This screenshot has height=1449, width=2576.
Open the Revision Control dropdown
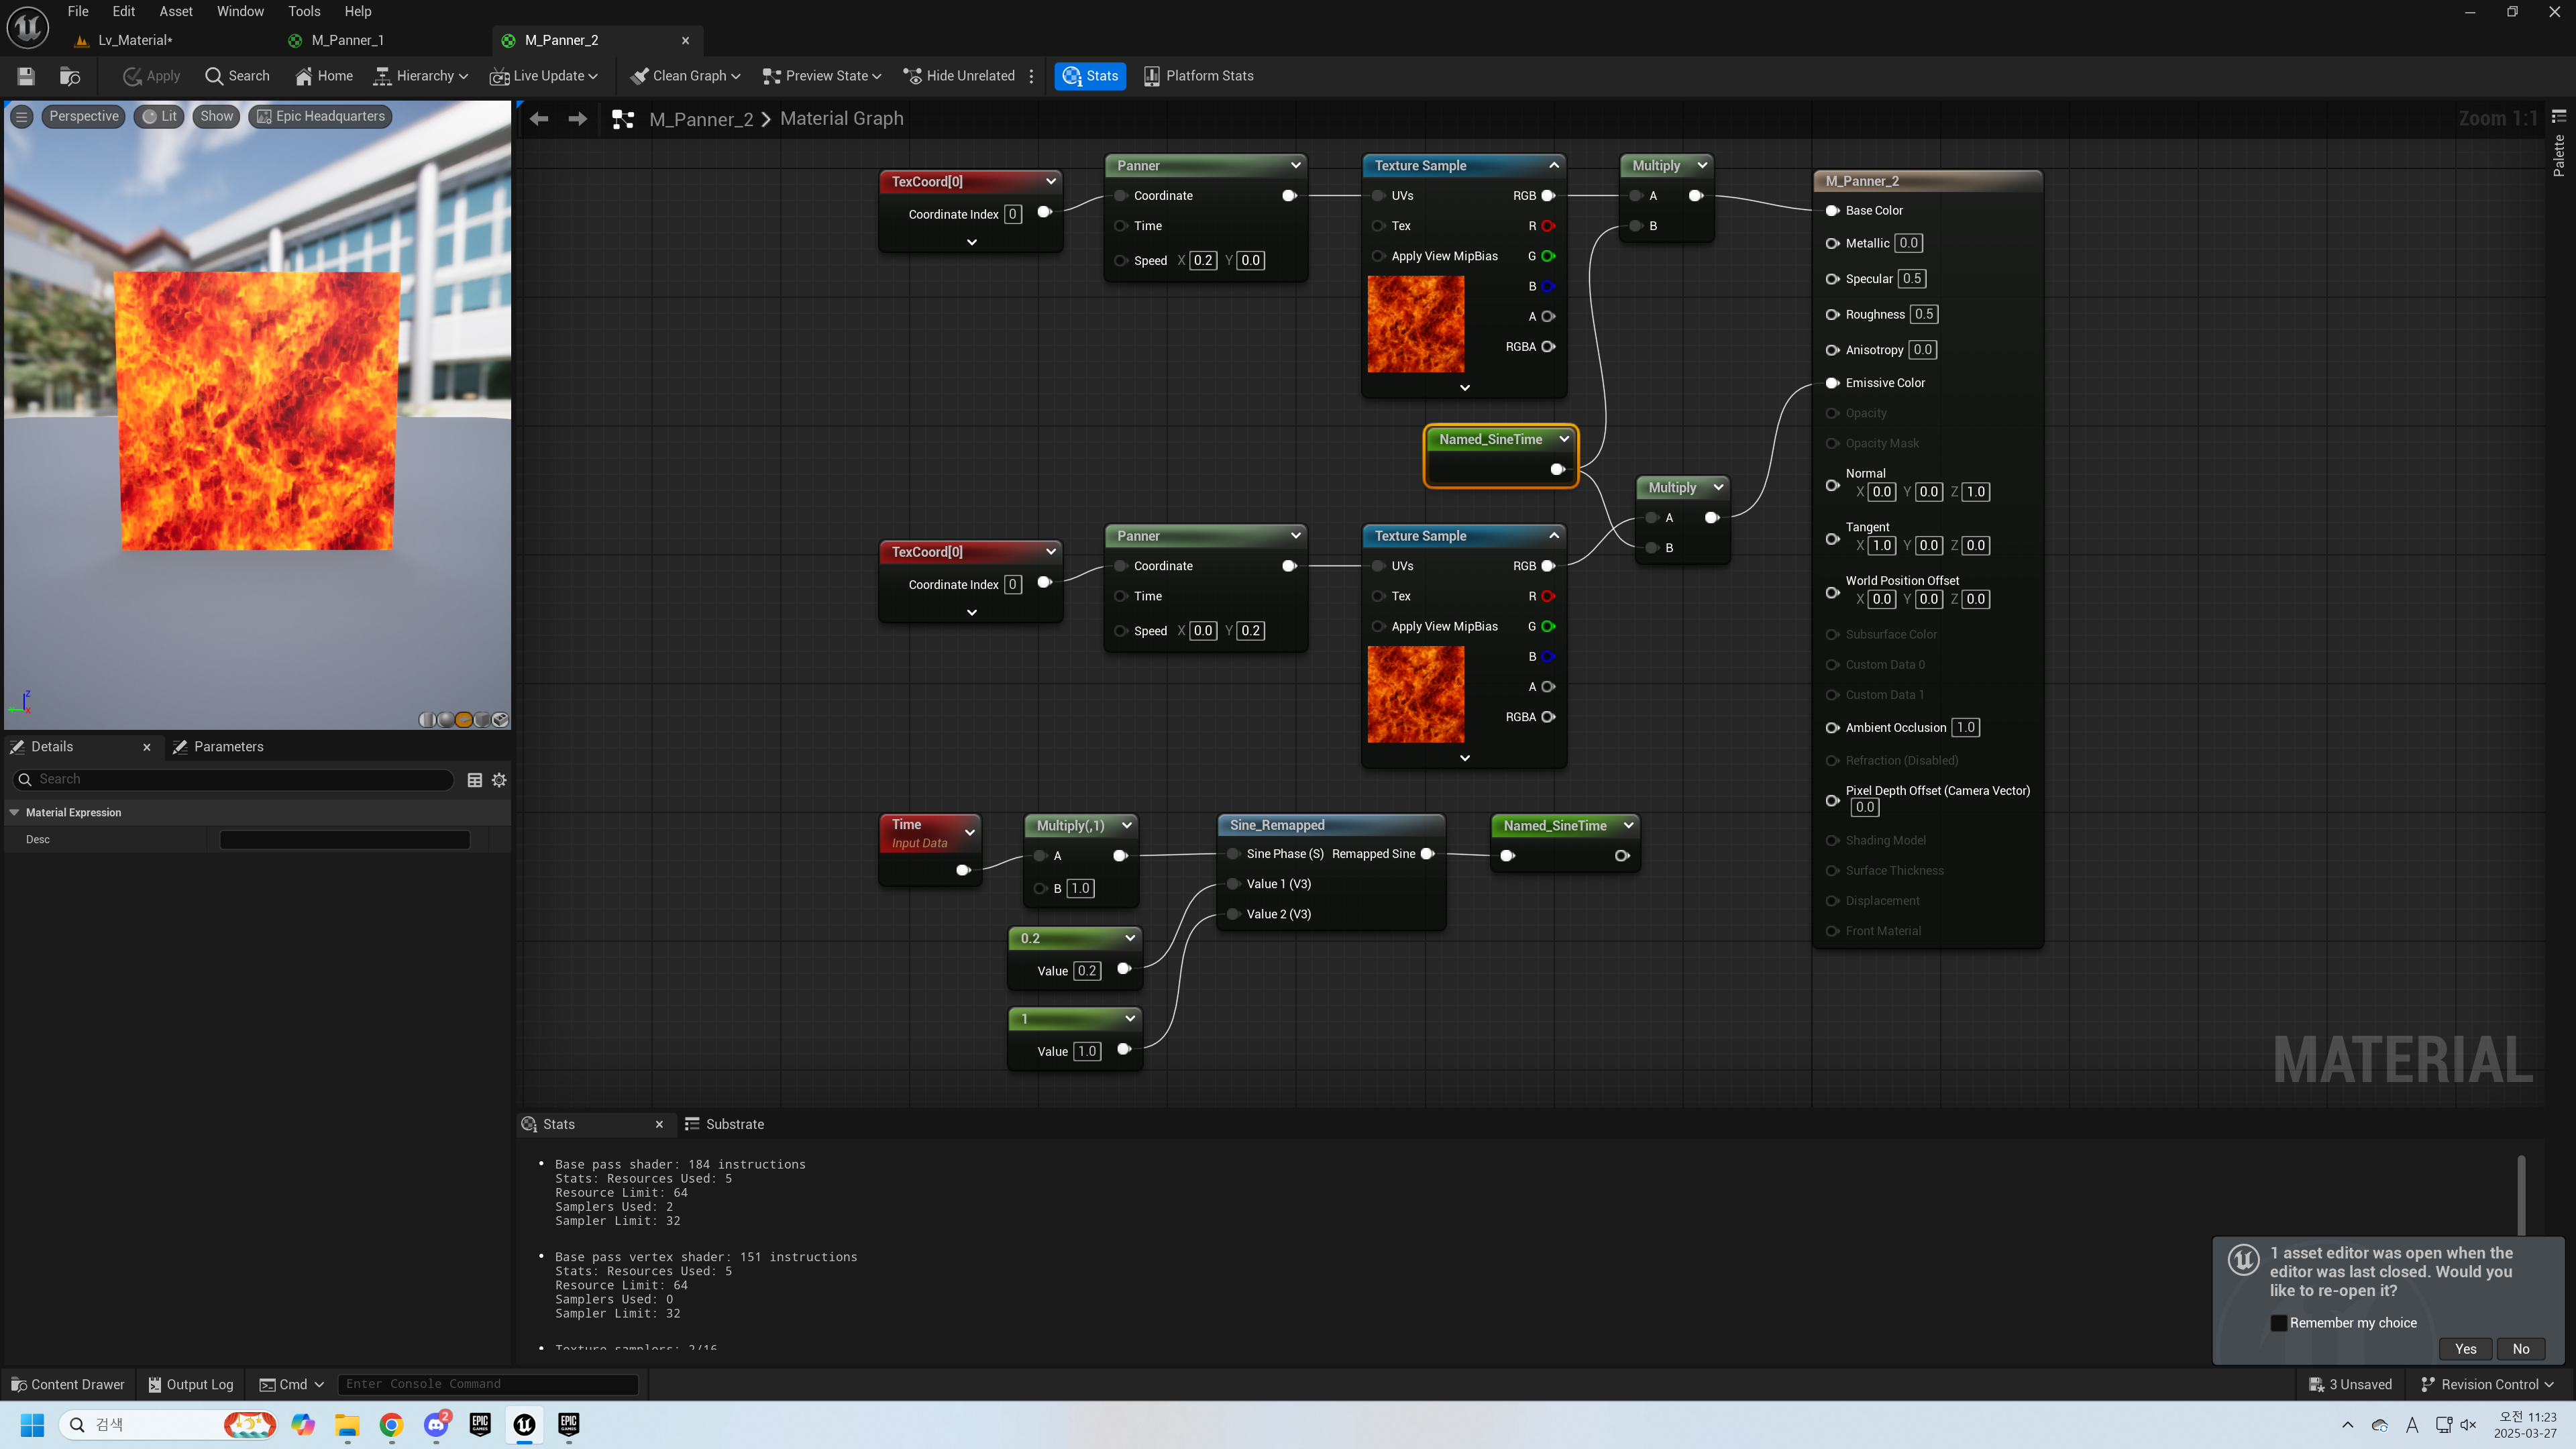[2488, 1384]
